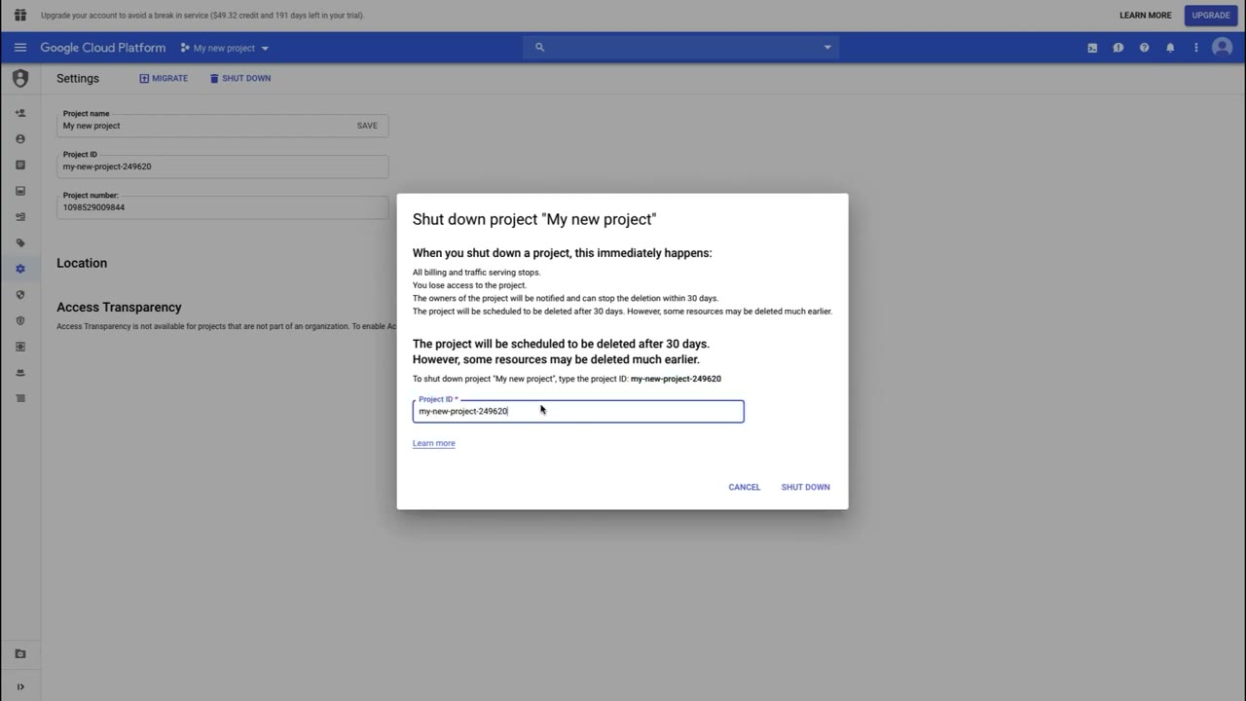Click the dialog title 'Shut down project'
The image size is (1246, 701).
534,219
